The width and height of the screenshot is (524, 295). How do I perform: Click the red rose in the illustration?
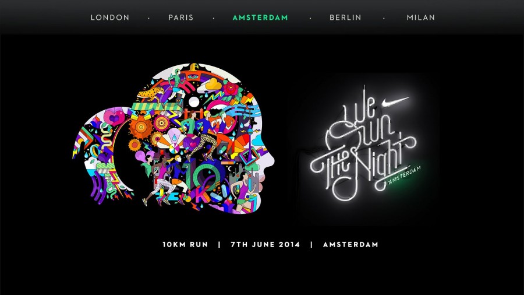pos(231,89)
